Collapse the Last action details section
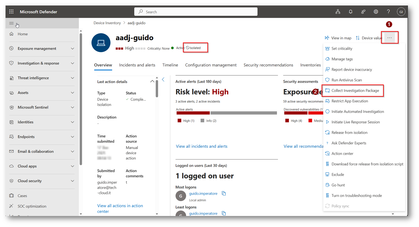 coord(152,81)
